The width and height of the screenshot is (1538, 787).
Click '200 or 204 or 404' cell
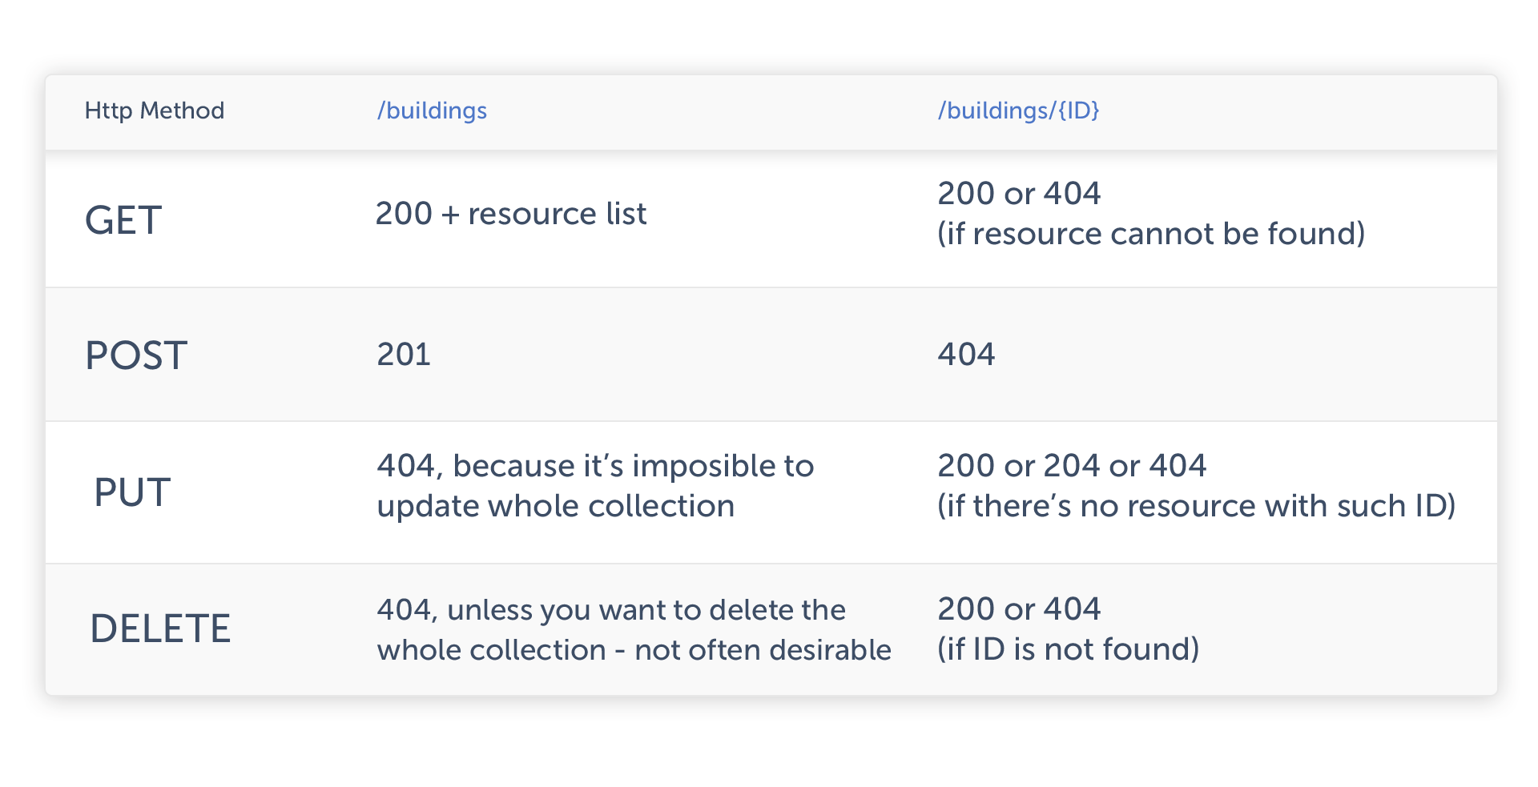point(1072,465)
